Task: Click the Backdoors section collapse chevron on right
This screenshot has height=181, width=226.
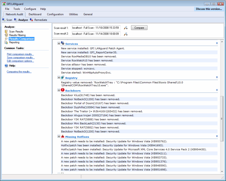Action: tap(217, 90)
